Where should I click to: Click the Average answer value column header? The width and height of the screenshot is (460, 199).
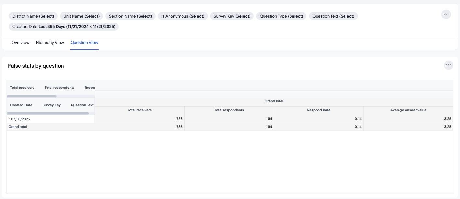click(x=408, y=110)
